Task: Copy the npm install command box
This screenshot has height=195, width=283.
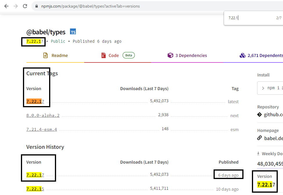Action: pos(270,88)
